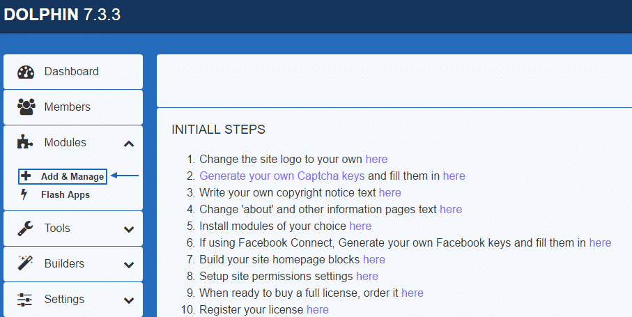Viewport: 632px width, 317px height.
Task: Select the Modules menu label
Action: pyautogui.click(x=65, y=142)
